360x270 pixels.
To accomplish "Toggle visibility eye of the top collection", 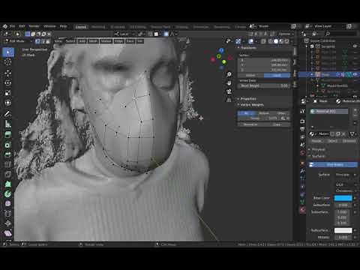I will click(x=355, y=46).
